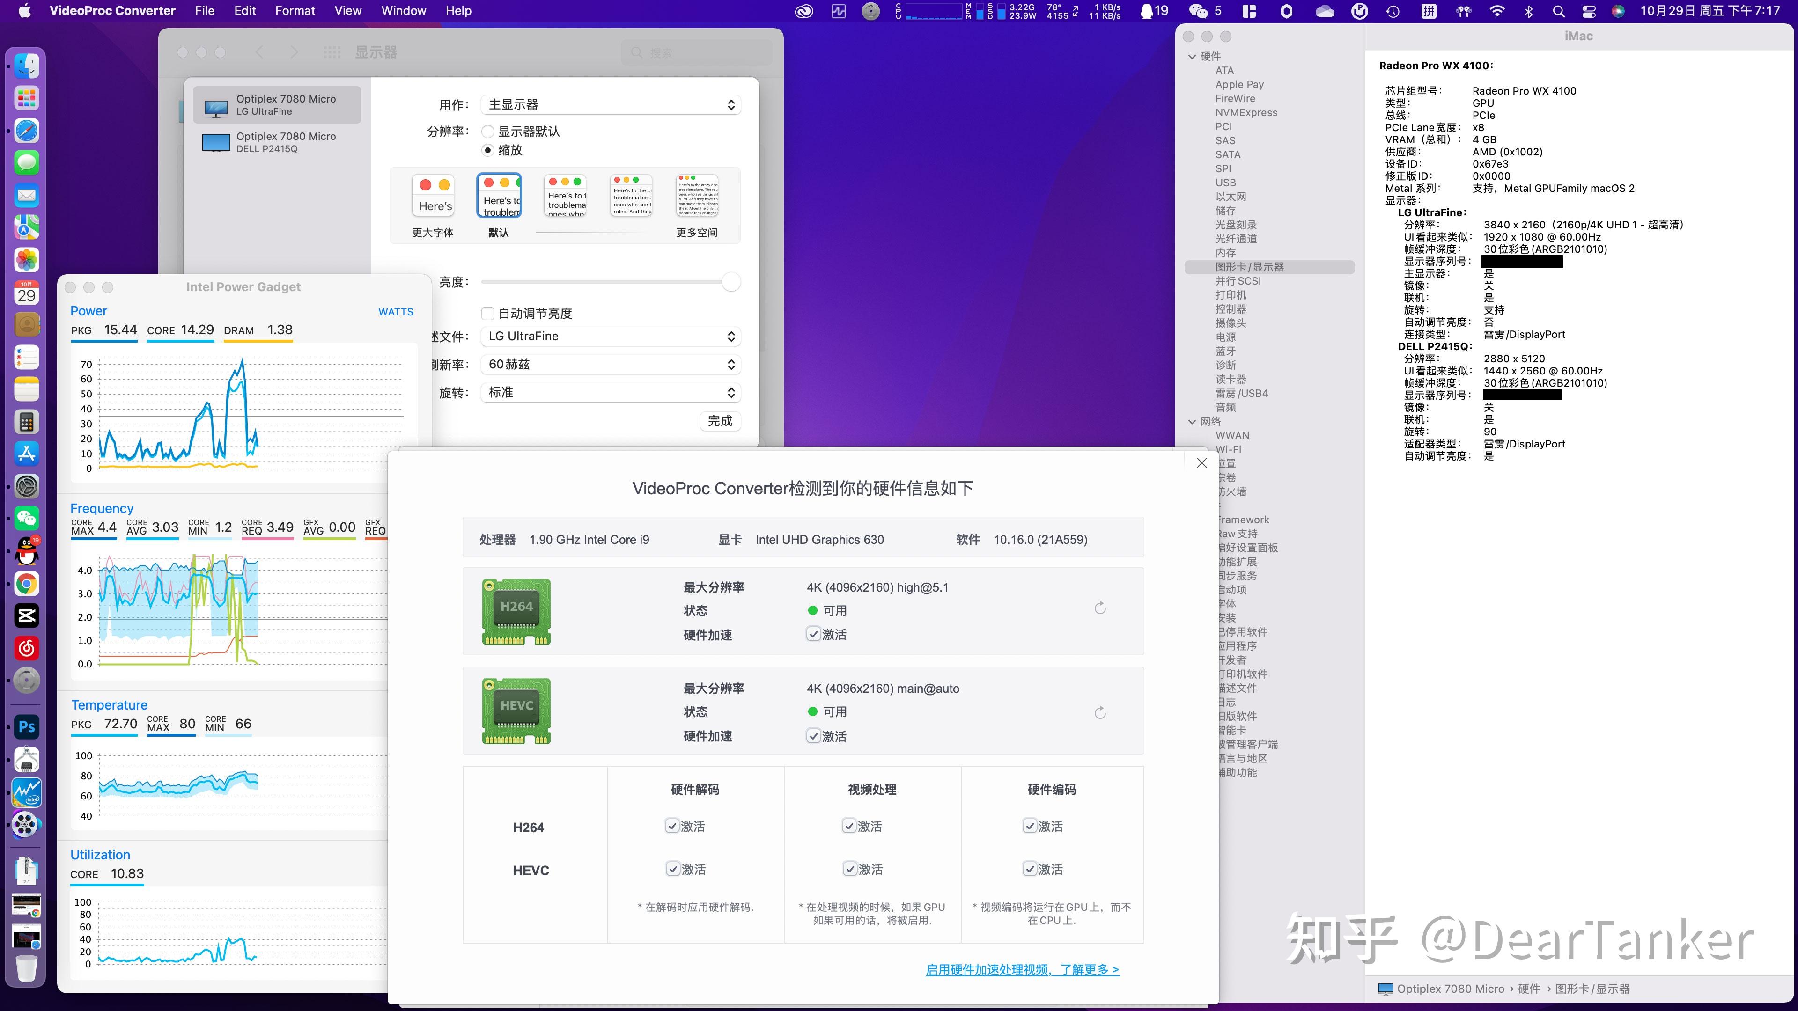Image resolution: width=1798 pixels, height=1011 pixels.
Task: Open the File menu
Action: click(x=205, y=11)
